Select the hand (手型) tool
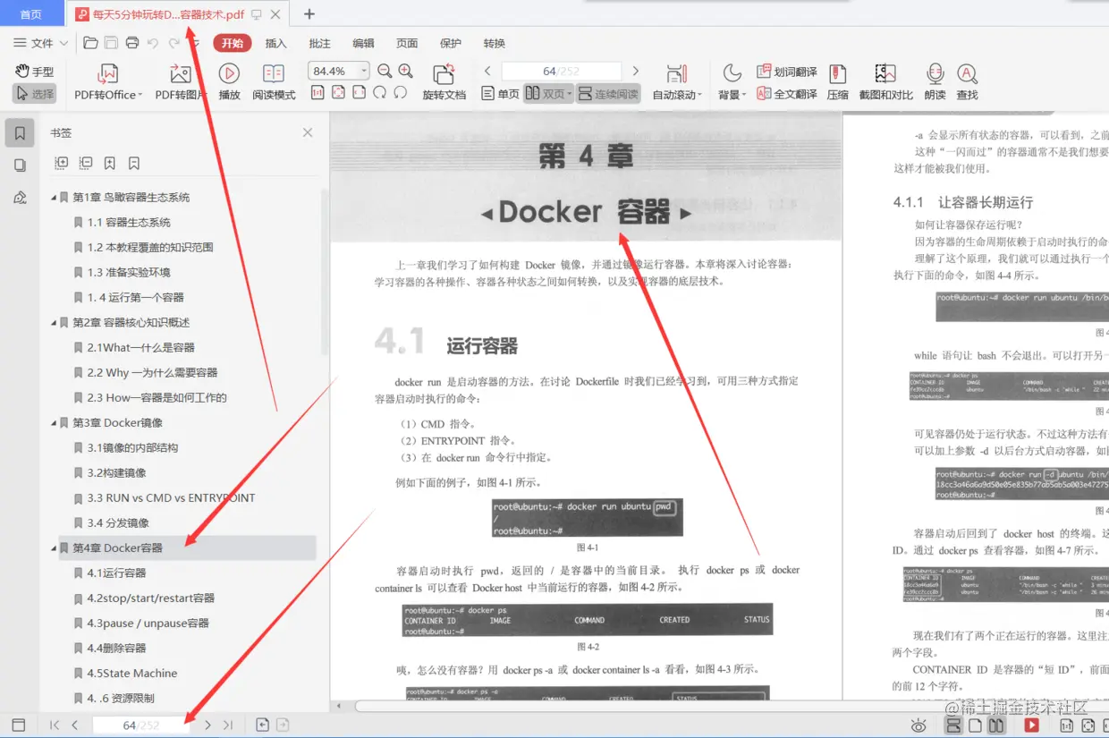This screenshot has width=1109, height=738. click(34, 72)
